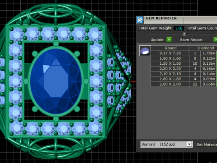
Task: Click the Total Gem Count label
Action: (x=202, y=28)
